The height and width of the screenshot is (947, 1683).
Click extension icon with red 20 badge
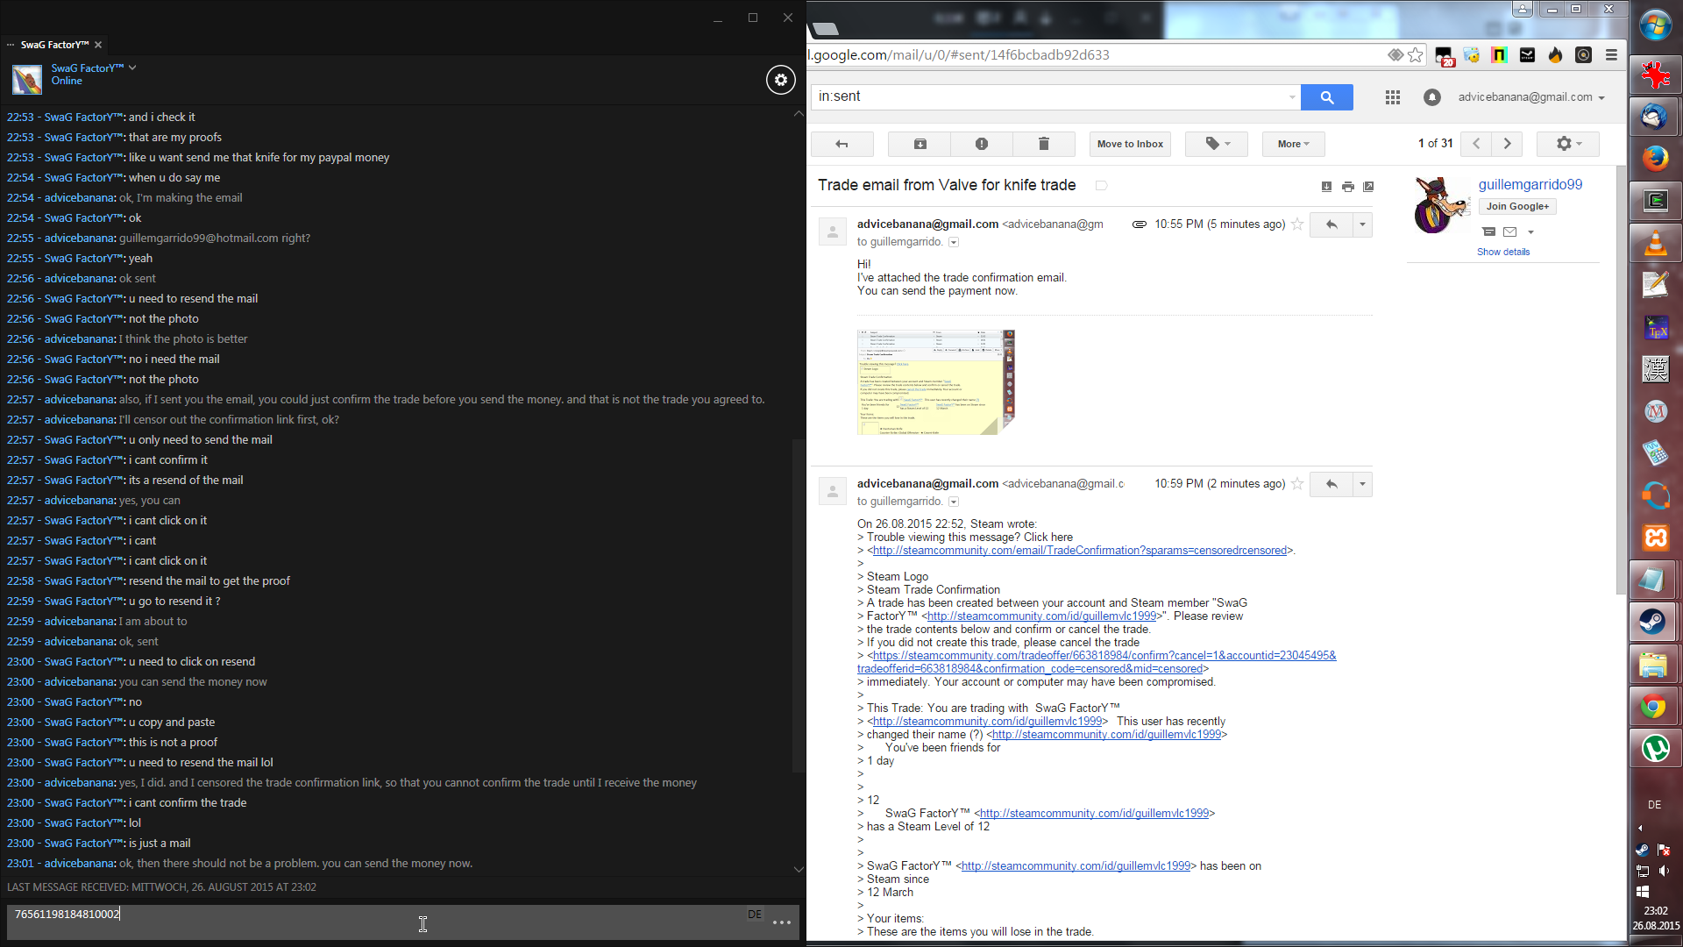[x=1444, y=57]
